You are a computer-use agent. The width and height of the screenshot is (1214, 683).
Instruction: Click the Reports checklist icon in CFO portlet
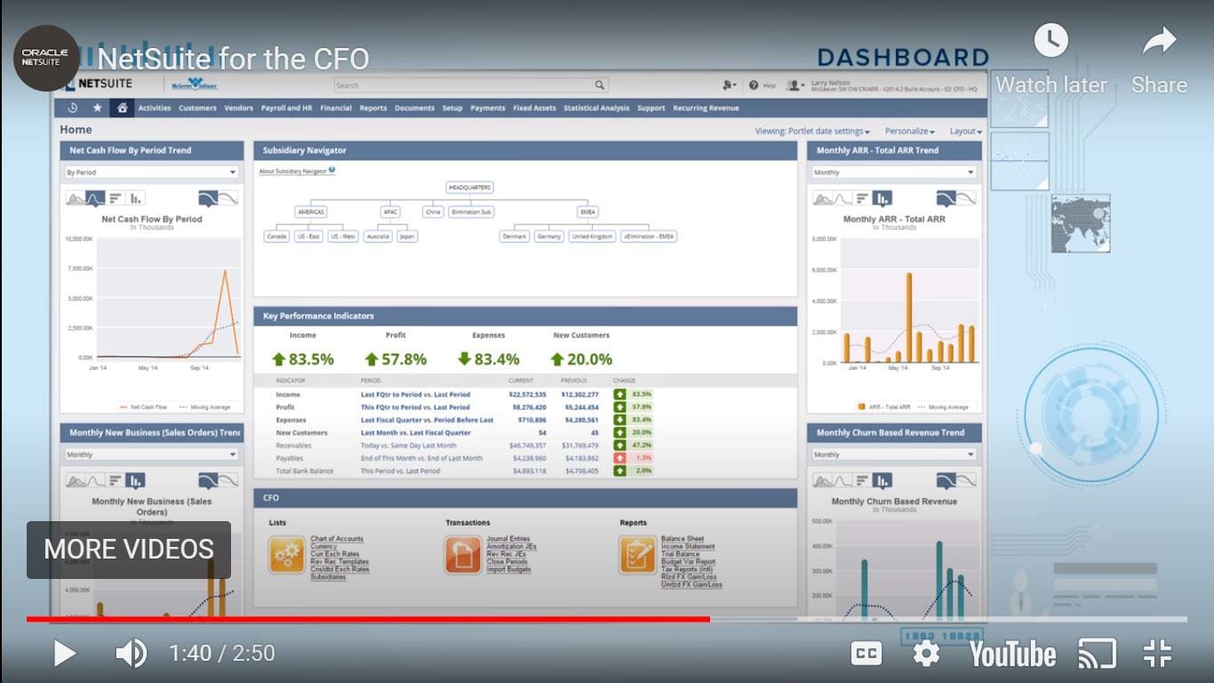[x=637, y=555]
